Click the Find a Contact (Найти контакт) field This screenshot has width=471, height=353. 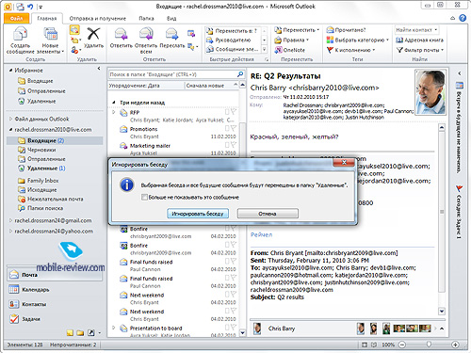[416, 30]
